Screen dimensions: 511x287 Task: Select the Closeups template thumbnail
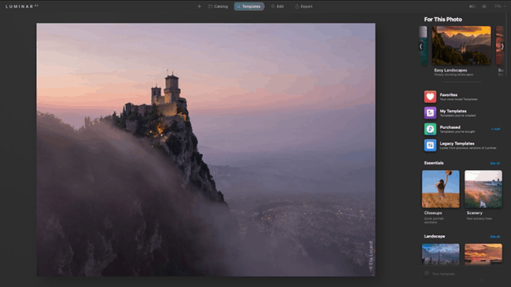440,189
